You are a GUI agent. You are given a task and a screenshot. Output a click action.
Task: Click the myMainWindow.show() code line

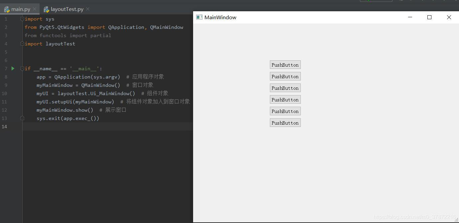point(65,110)
